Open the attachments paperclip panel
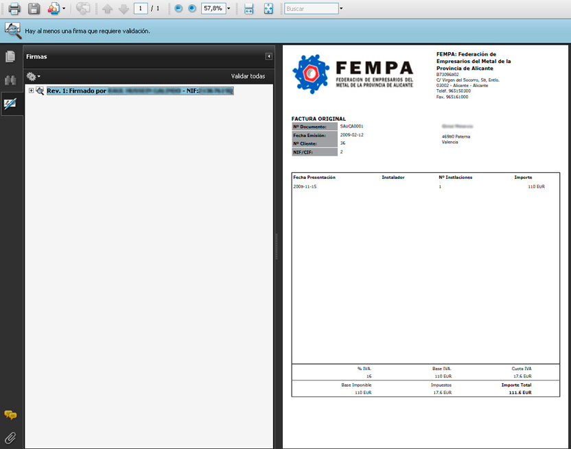 click(x=11, y=437)
